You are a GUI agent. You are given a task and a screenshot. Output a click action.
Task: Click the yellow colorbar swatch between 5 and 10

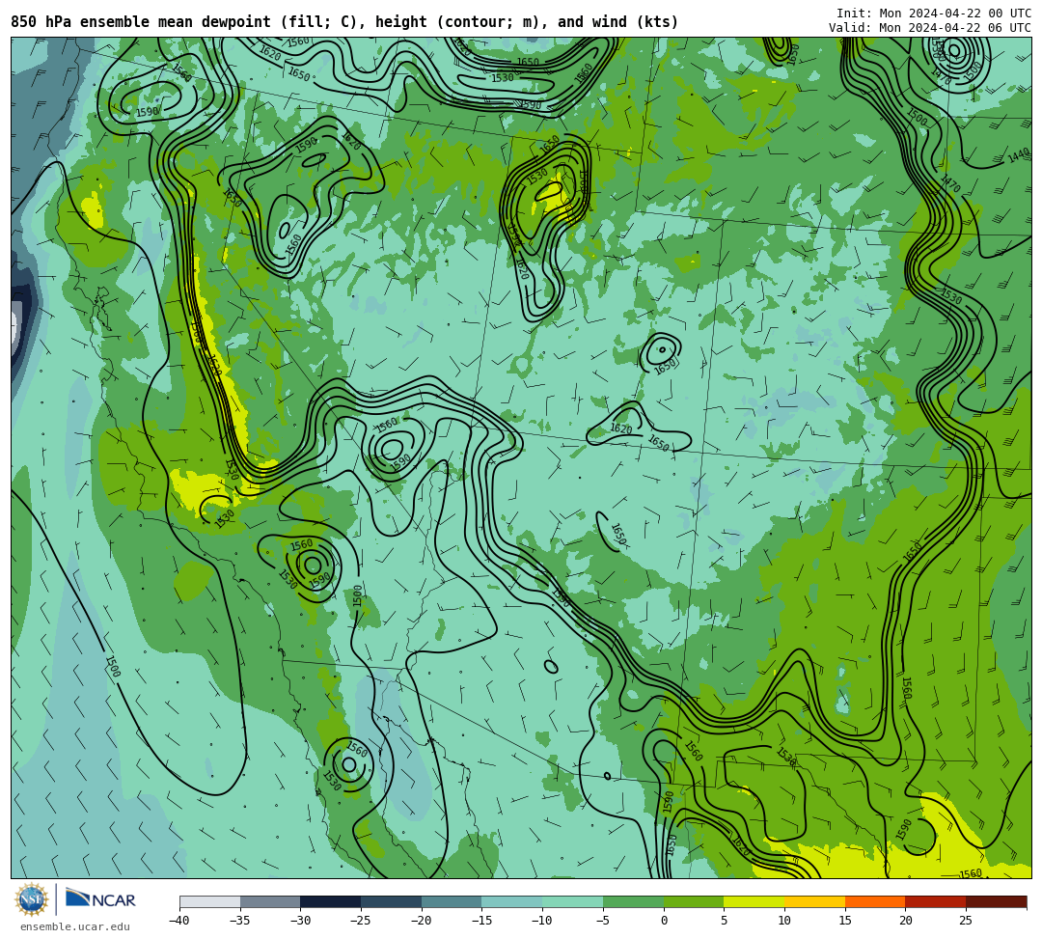click(754, 901)
